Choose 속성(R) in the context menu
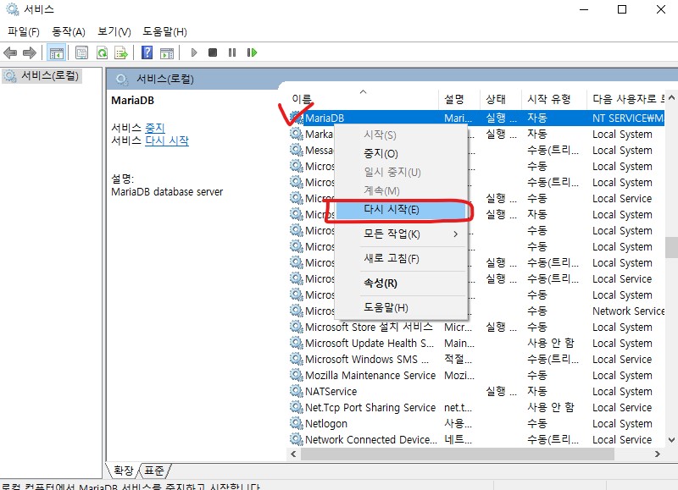 coord(401,284)
